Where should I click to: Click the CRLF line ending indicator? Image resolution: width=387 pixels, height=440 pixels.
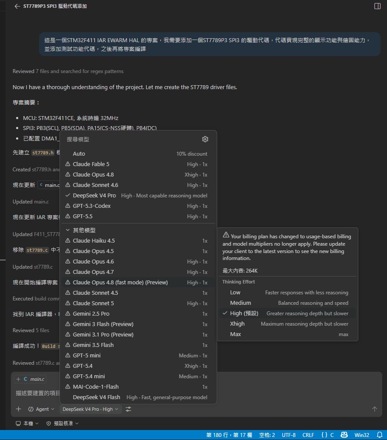point(308,435)
